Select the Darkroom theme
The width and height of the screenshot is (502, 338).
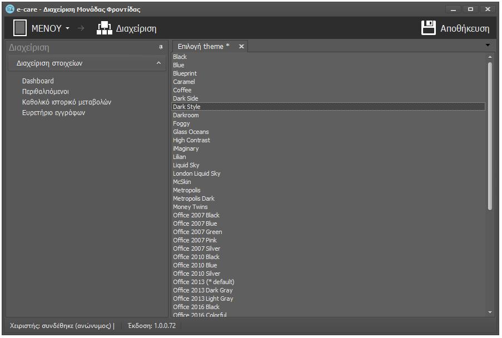329,115
